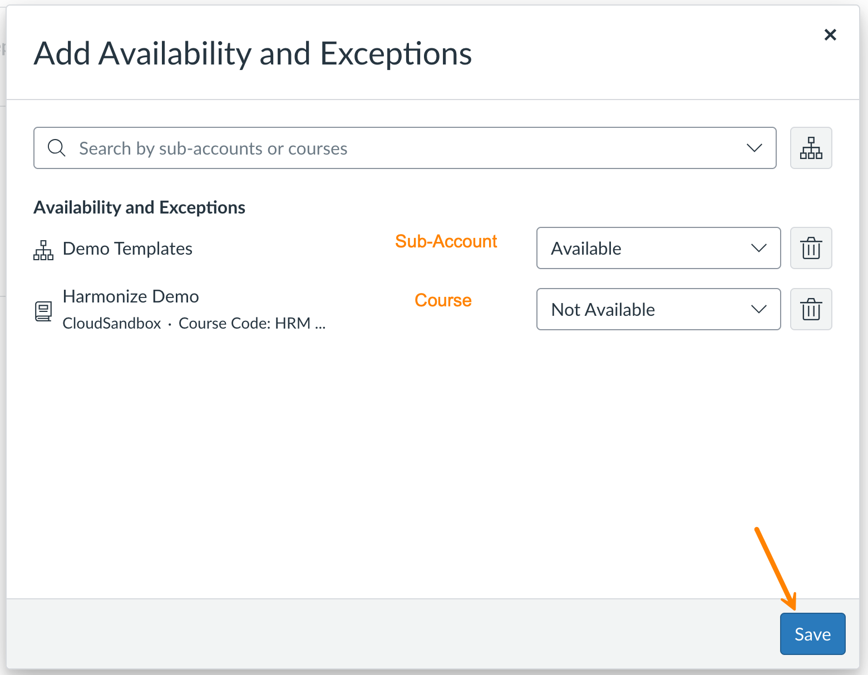
Task: Click the Demo Templates sub-account icon
Action: 43,250
